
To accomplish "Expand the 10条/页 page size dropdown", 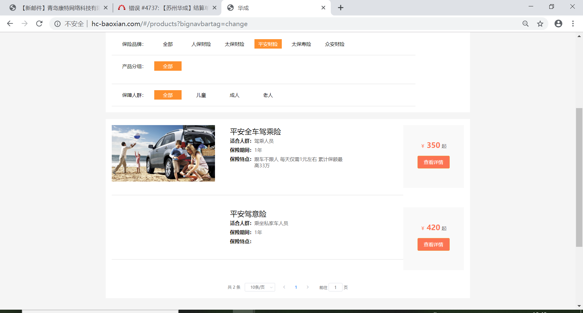I will pyautogui.click(x=260, y=287).
